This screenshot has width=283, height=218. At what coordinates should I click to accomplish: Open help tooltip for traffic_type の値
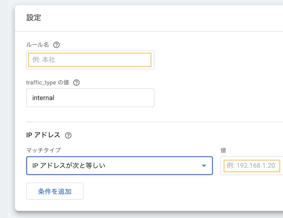pyautogui.click(x=76, y=83)
